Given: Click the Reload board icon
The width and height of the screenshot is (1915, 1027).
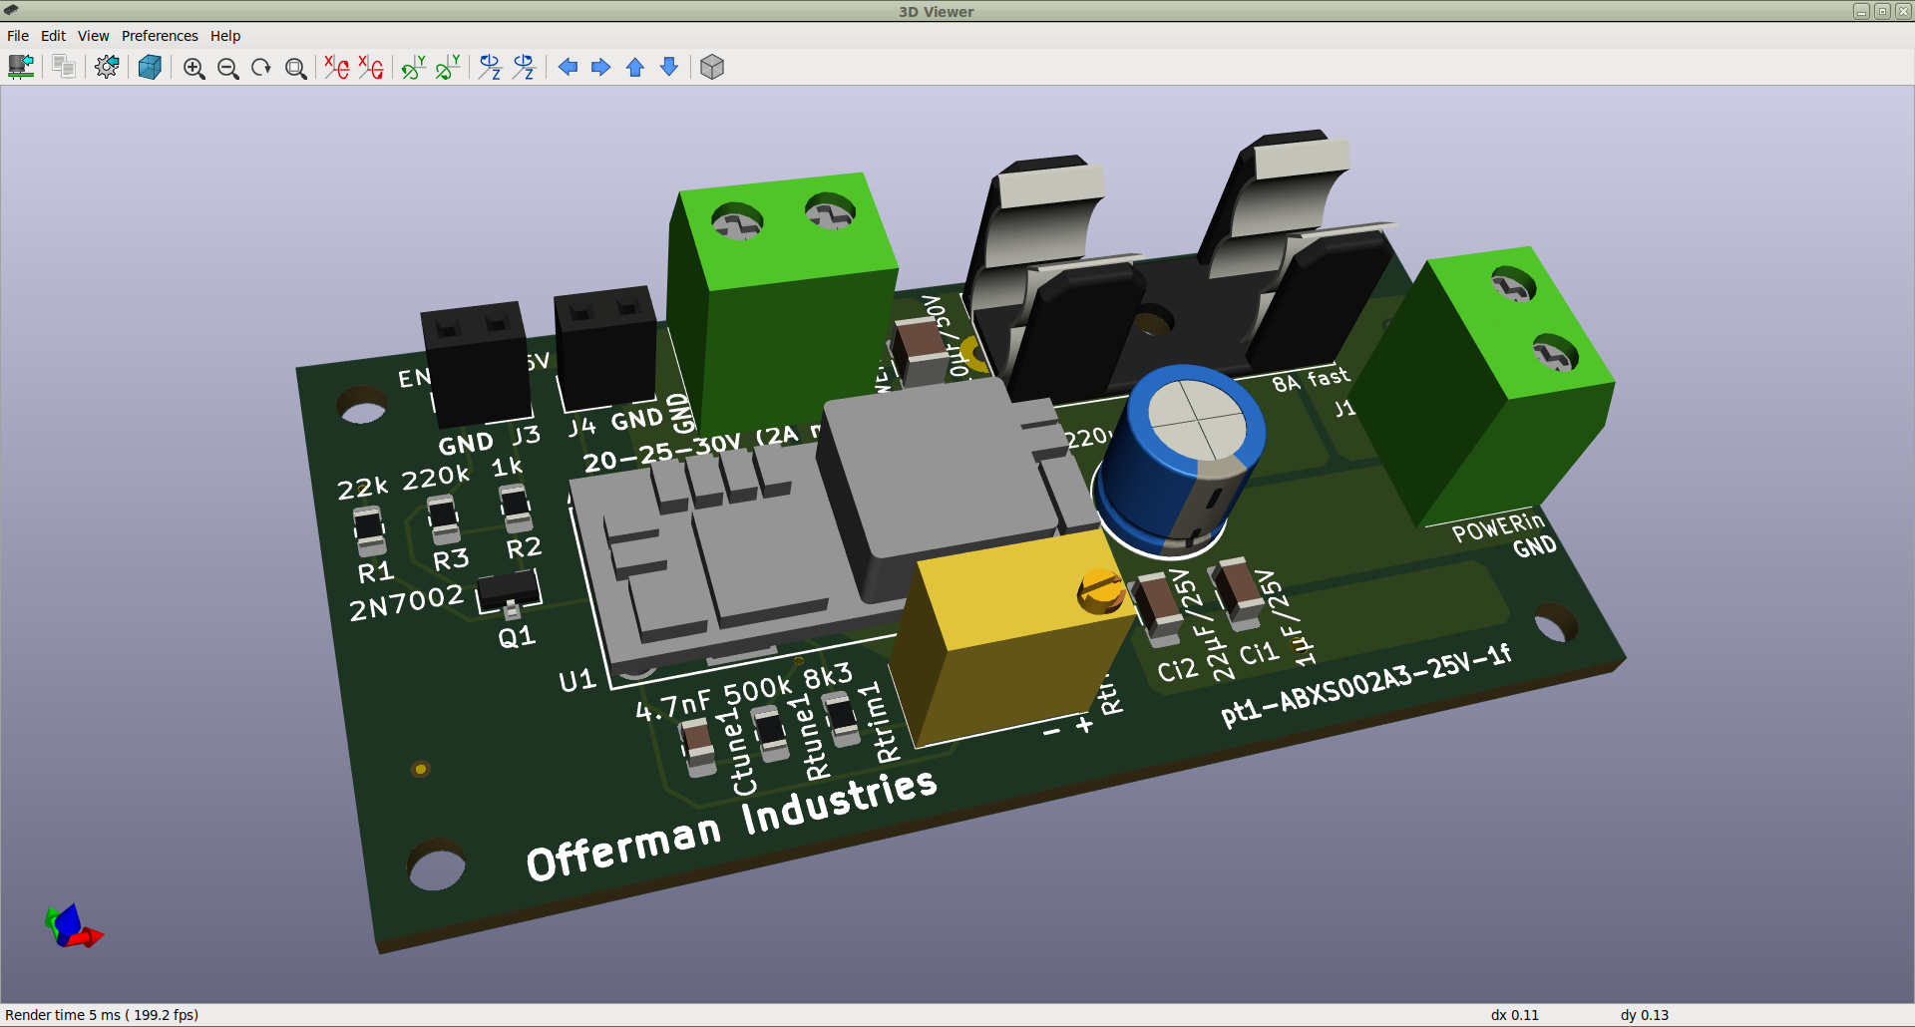Looking at the screenshot, I should coord(21,67).
